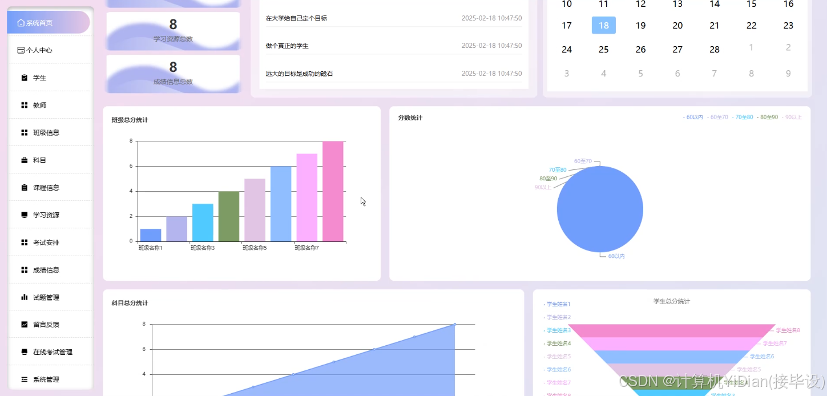Toggle 60至70 in the 分数统计 legend

coord(718,118)
